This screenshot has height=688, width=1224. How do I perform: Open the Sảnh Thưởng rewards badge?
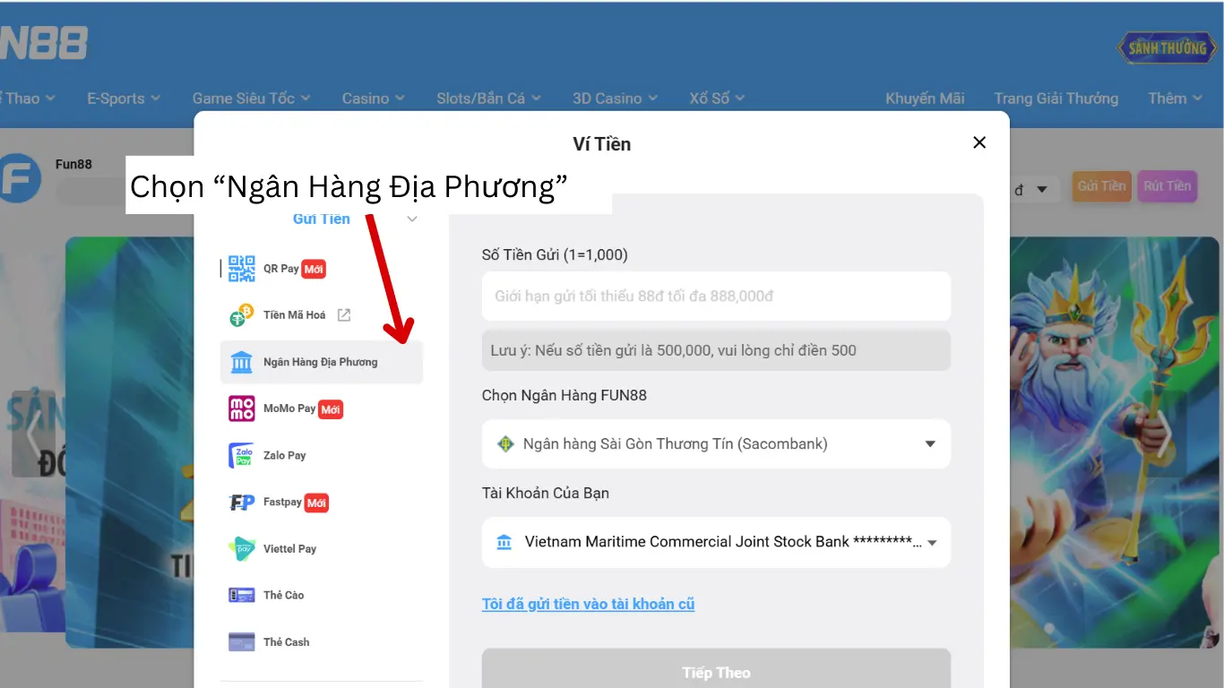pyautogui.click(x=1167, y=48)
